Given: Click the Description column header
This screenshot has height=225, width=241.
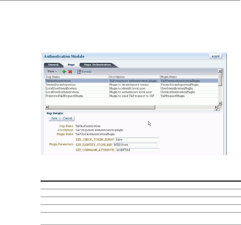Looking at the screenshot, I should pos(134,77).
